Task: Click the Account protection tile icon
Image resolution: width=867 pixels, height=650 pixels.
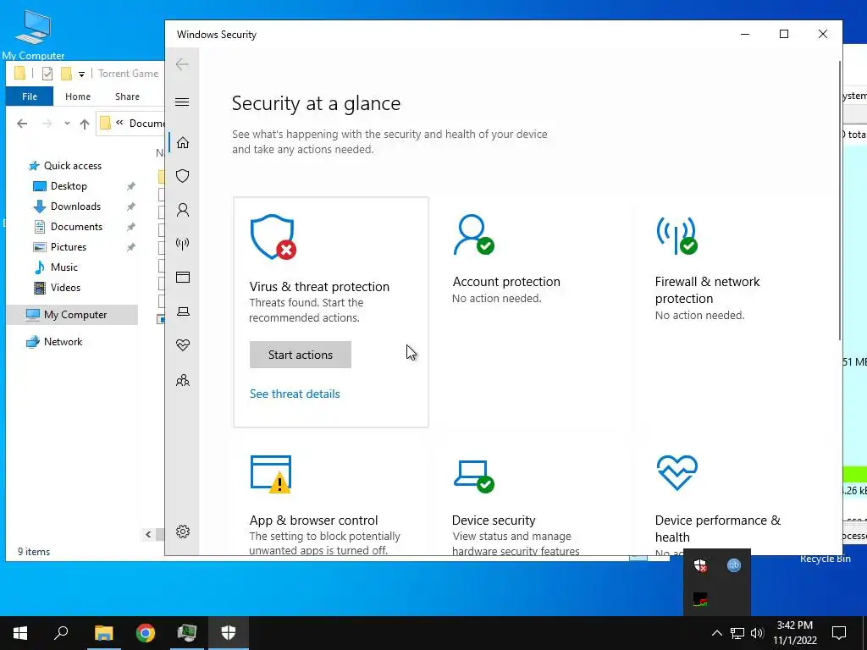Action: 473,235
